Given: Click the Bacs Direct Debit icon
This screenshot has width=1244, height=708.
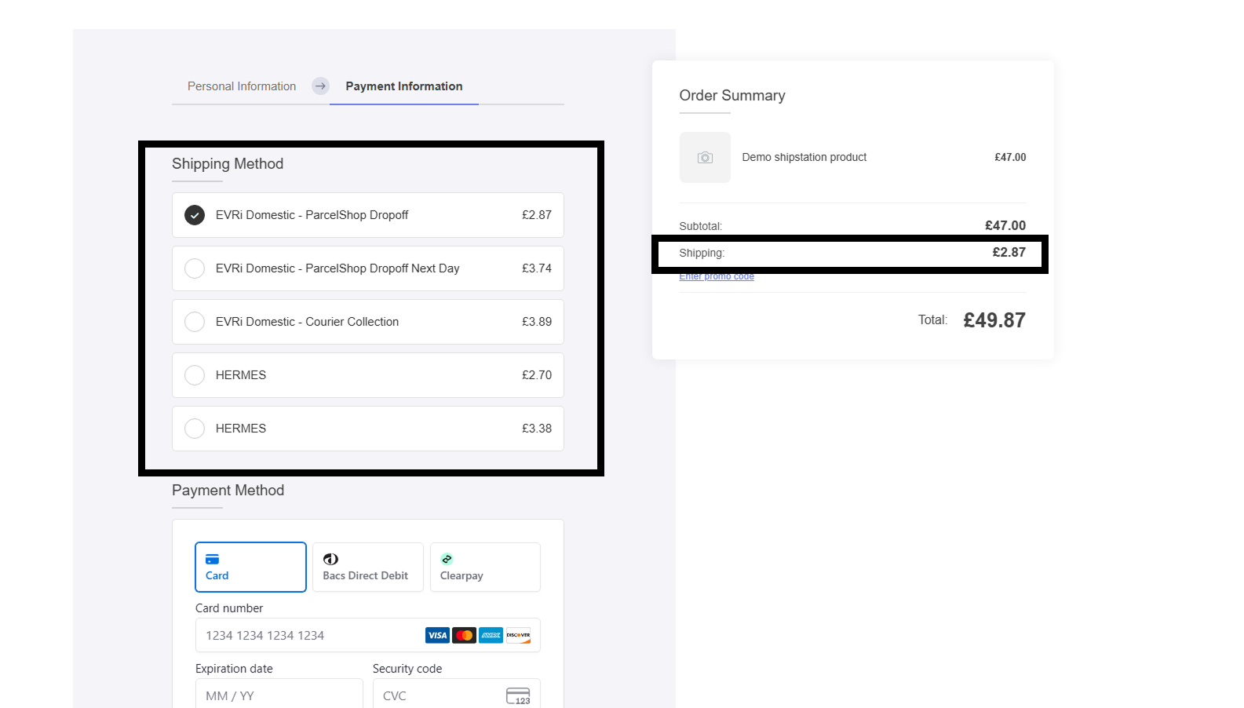Looking at the screenshot, I should point(330,559).
